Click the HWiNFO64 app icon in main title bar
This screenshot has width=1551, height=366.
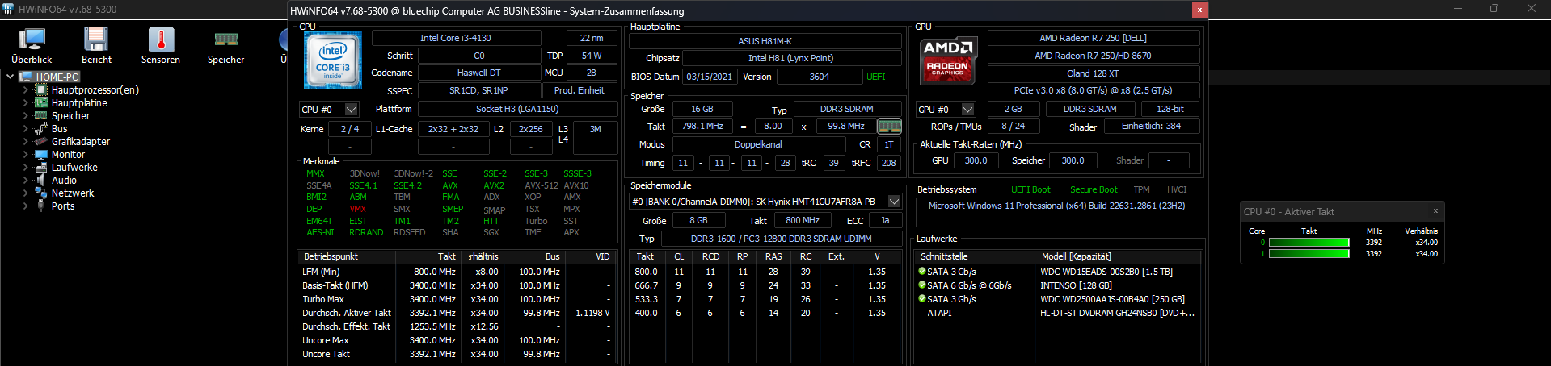point(9,10)
